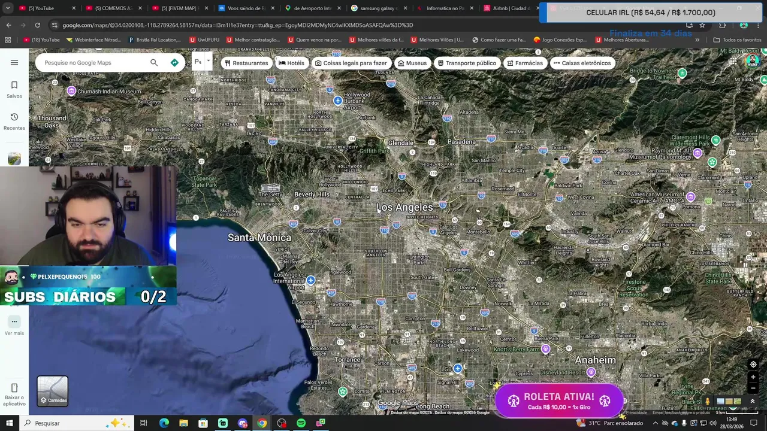Image resolution: width=767 pixels, height=431 pixels.
Task: Show hidden system tray icons
Action: (655, 423)
